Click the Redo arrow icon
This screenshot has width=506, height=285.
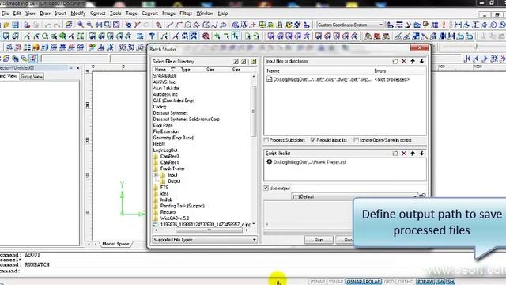57,25
